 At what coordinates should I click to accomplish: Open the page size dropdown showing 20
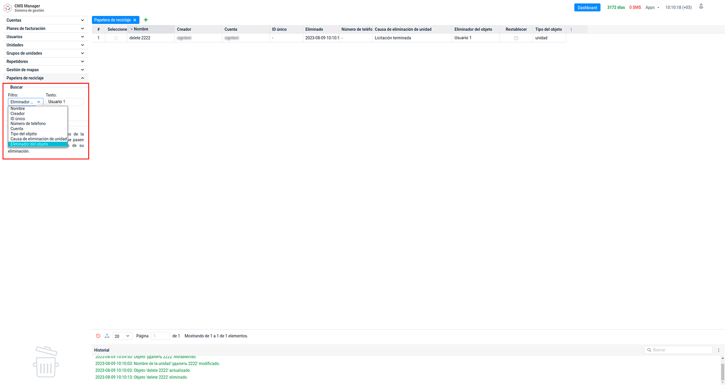(x=122, y=336)
